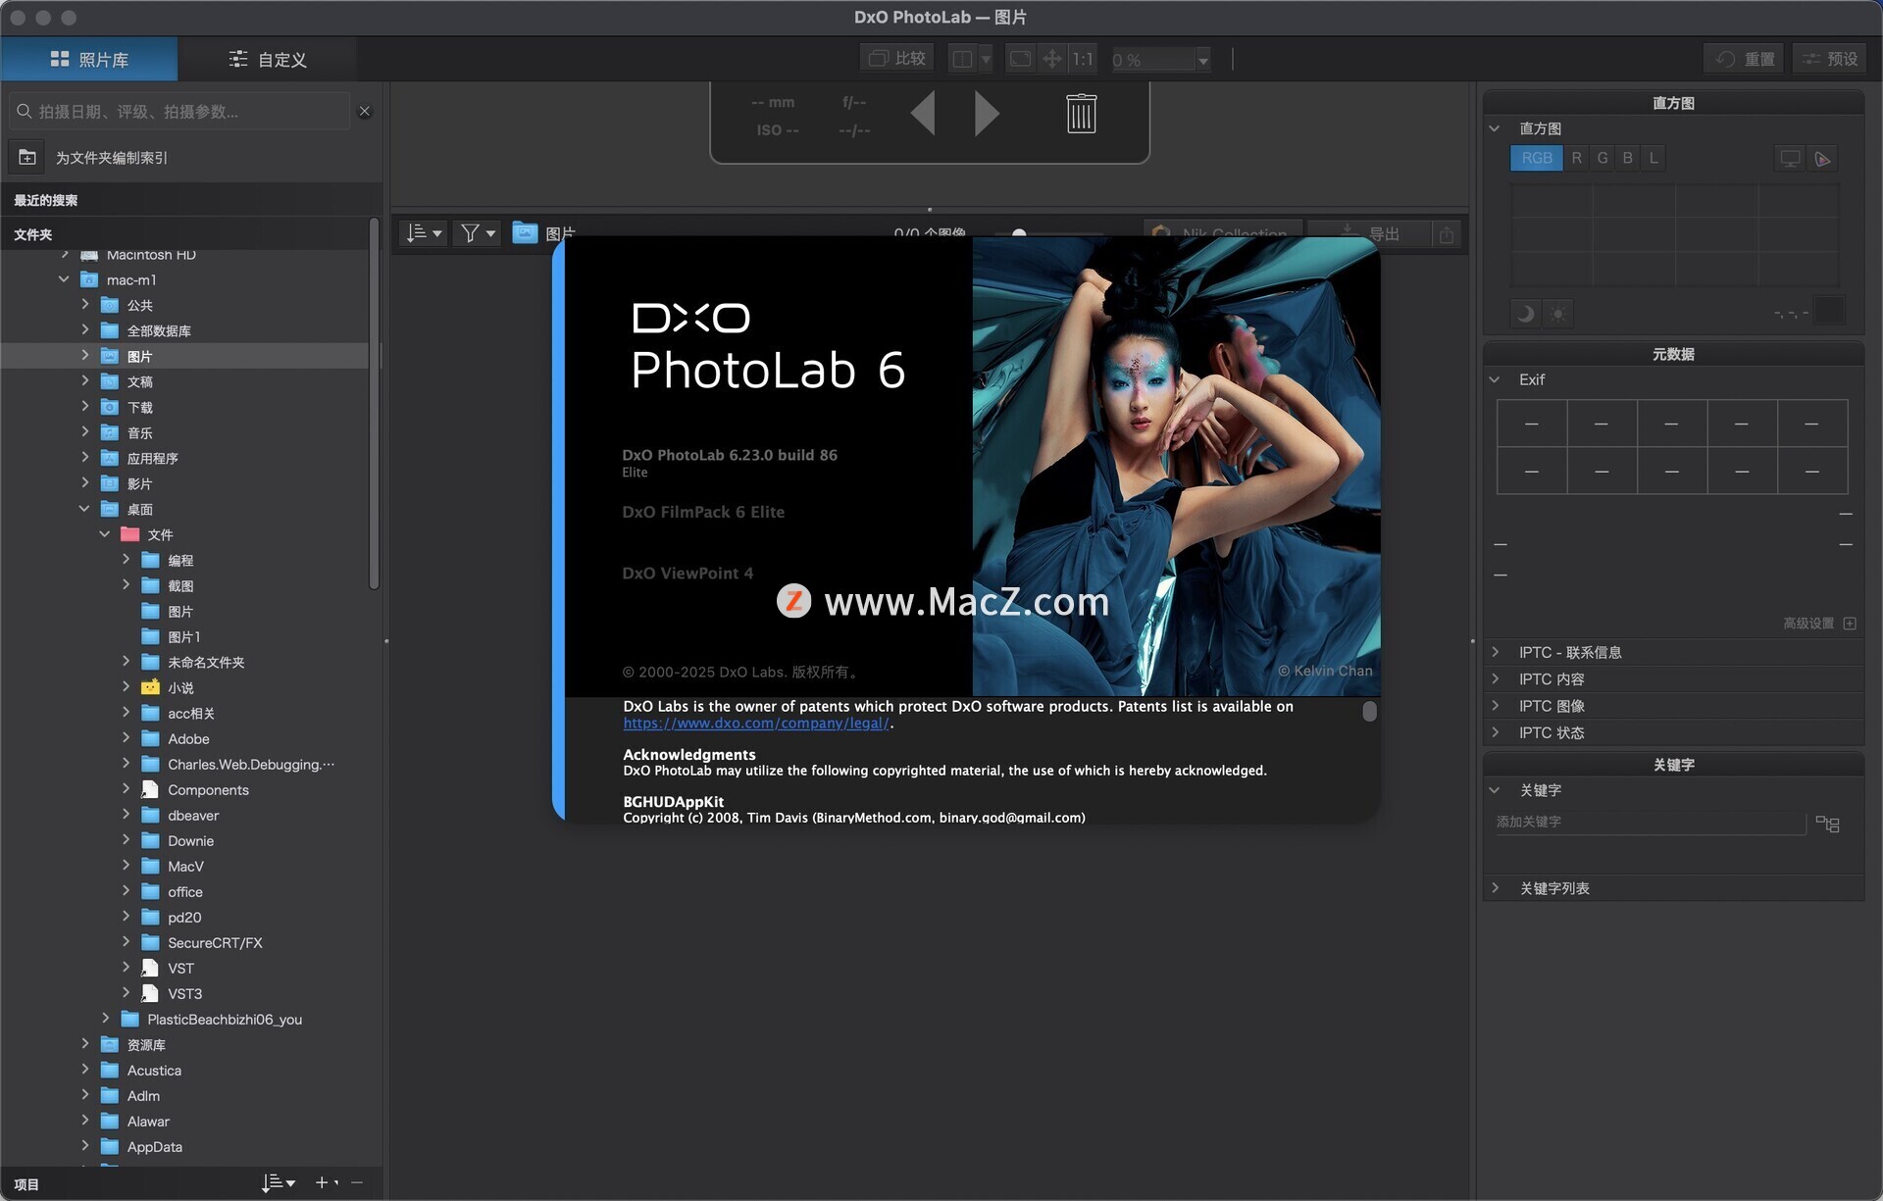The image size is (1883, 1201).
Task: Click the 1:1 zoom button
Action: 1083,59
